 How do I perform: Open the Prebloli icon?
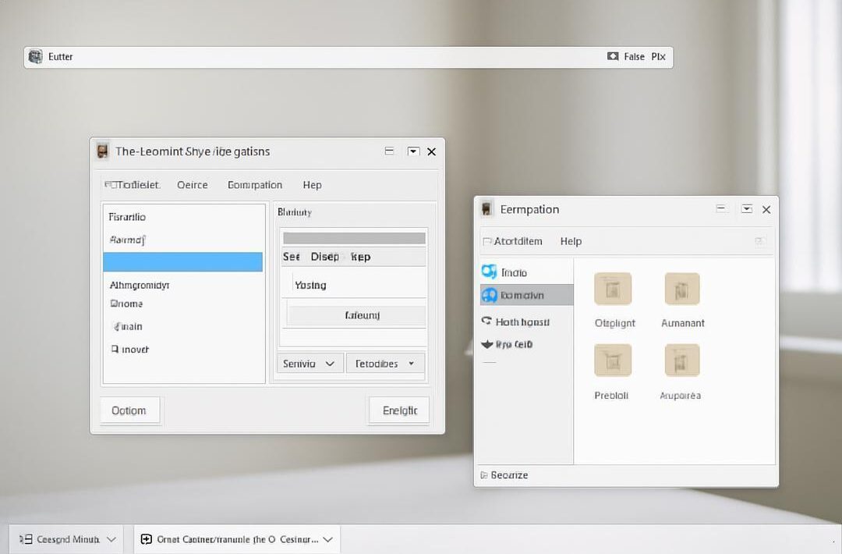[x=613, y=360]
